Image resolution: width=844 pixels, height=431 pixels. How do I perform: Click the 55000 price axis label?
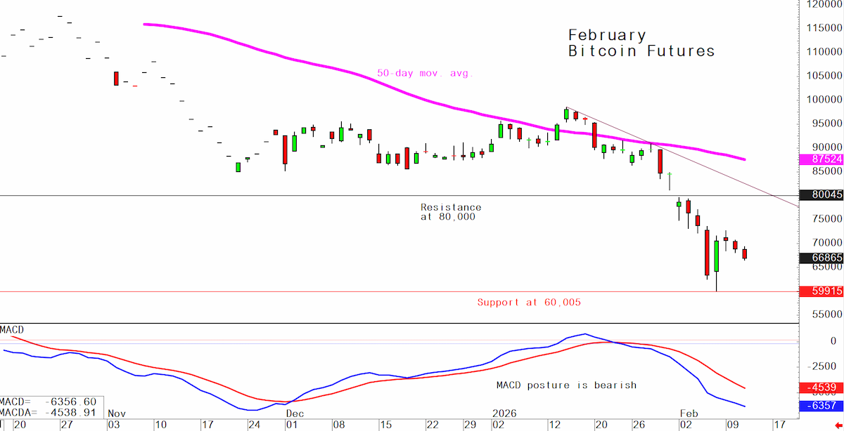827,314
